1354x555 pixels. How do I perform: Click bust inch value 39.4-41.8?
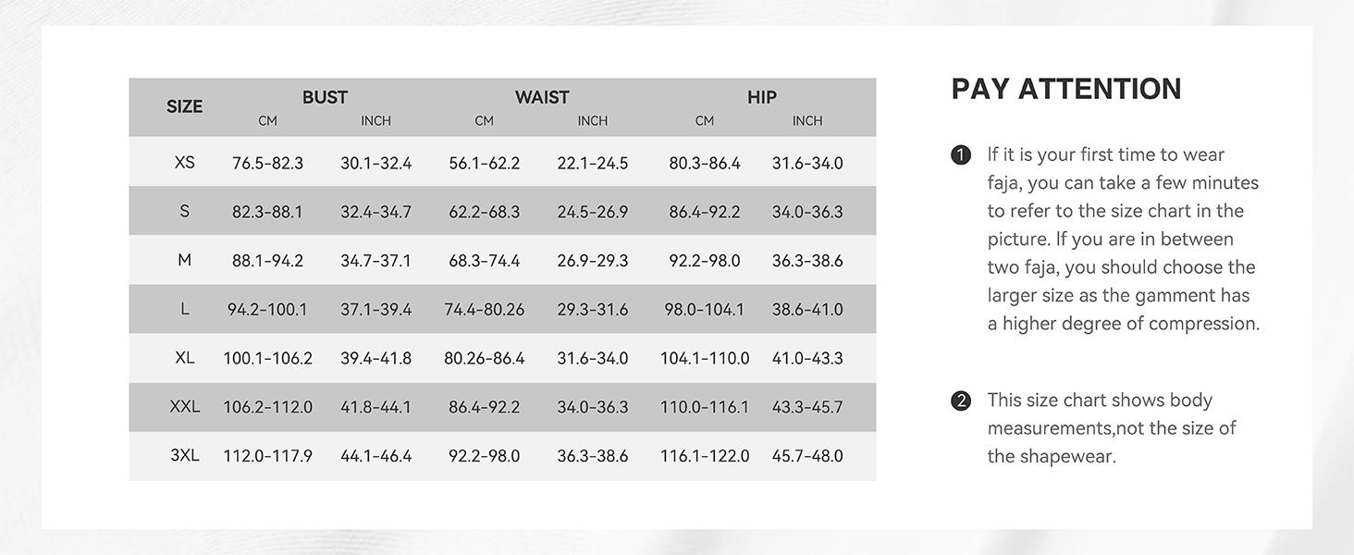click(x=375, y=359)
